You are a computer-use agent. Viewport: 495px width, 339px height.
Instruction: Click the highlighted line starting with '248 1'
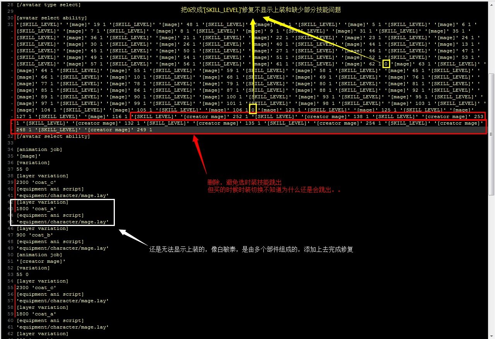(84, 130)
